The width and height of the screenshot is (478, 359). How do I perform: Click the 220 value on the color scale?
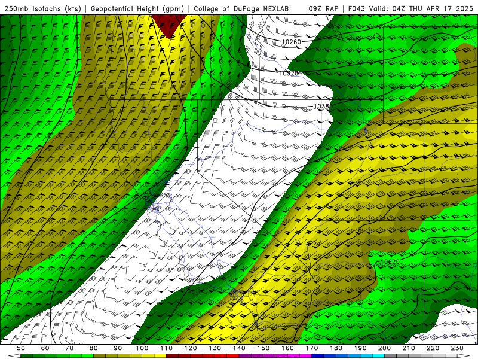tap(433, 348)
